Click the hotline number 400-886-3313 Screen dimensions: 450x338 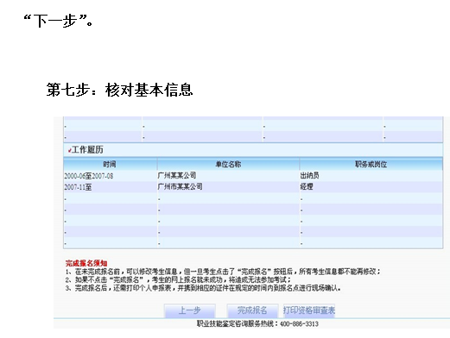click(x=299, y=324)
